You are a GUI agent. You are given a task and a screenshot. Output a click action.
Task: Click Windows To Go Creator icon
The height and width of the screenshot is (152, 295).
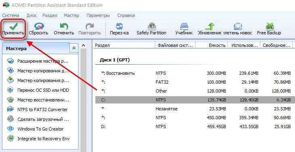click(11, 129)
